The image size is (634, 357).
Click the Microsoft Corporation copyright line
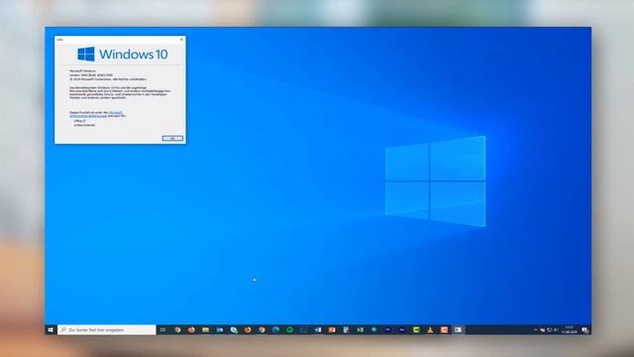pyautogui.click(x=108, y=79)
